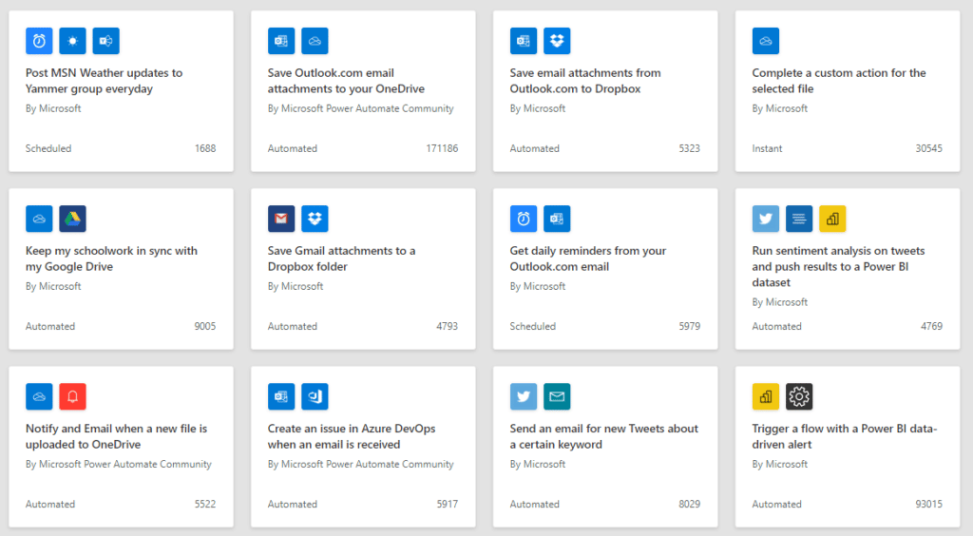The height and width of the screenshot is (536, 973).
Task: Click the Twitter bird icon in sentiment analysis card
Action: coord(766,219)
